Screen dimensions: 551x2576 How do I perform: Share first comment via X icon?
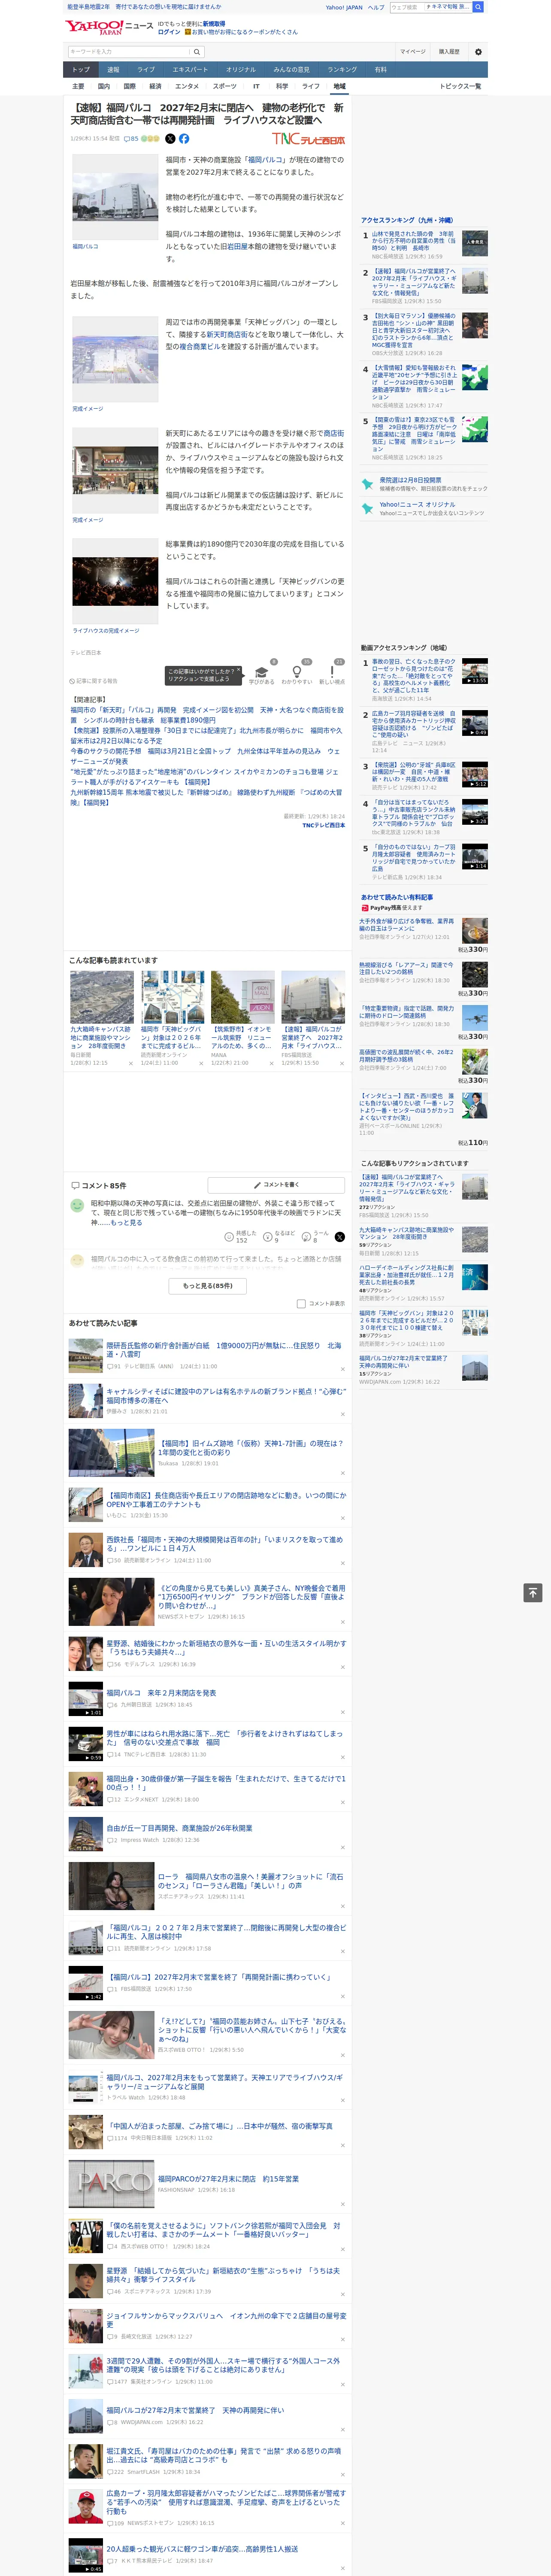point(340,1237)
